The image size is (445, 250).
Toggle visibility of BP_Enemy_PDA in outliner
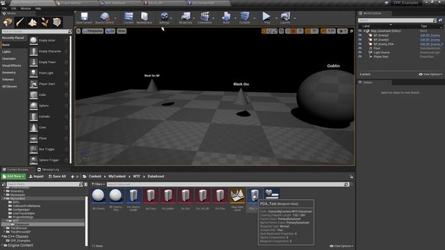360,44
